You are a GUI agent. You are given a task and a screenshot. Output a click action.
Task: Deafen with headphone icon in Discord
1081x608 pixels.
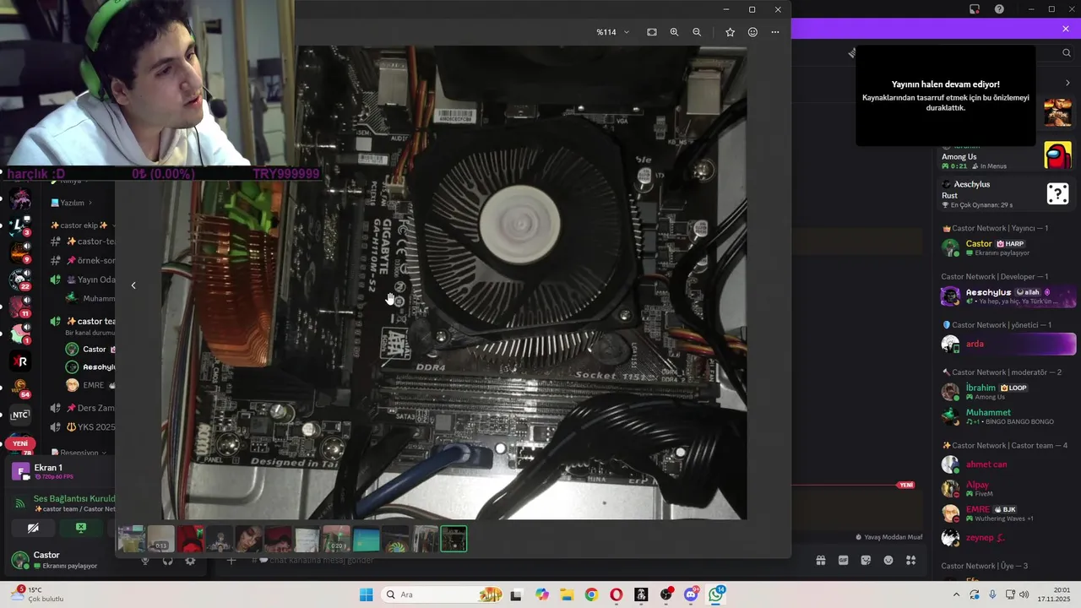point(167,560)
